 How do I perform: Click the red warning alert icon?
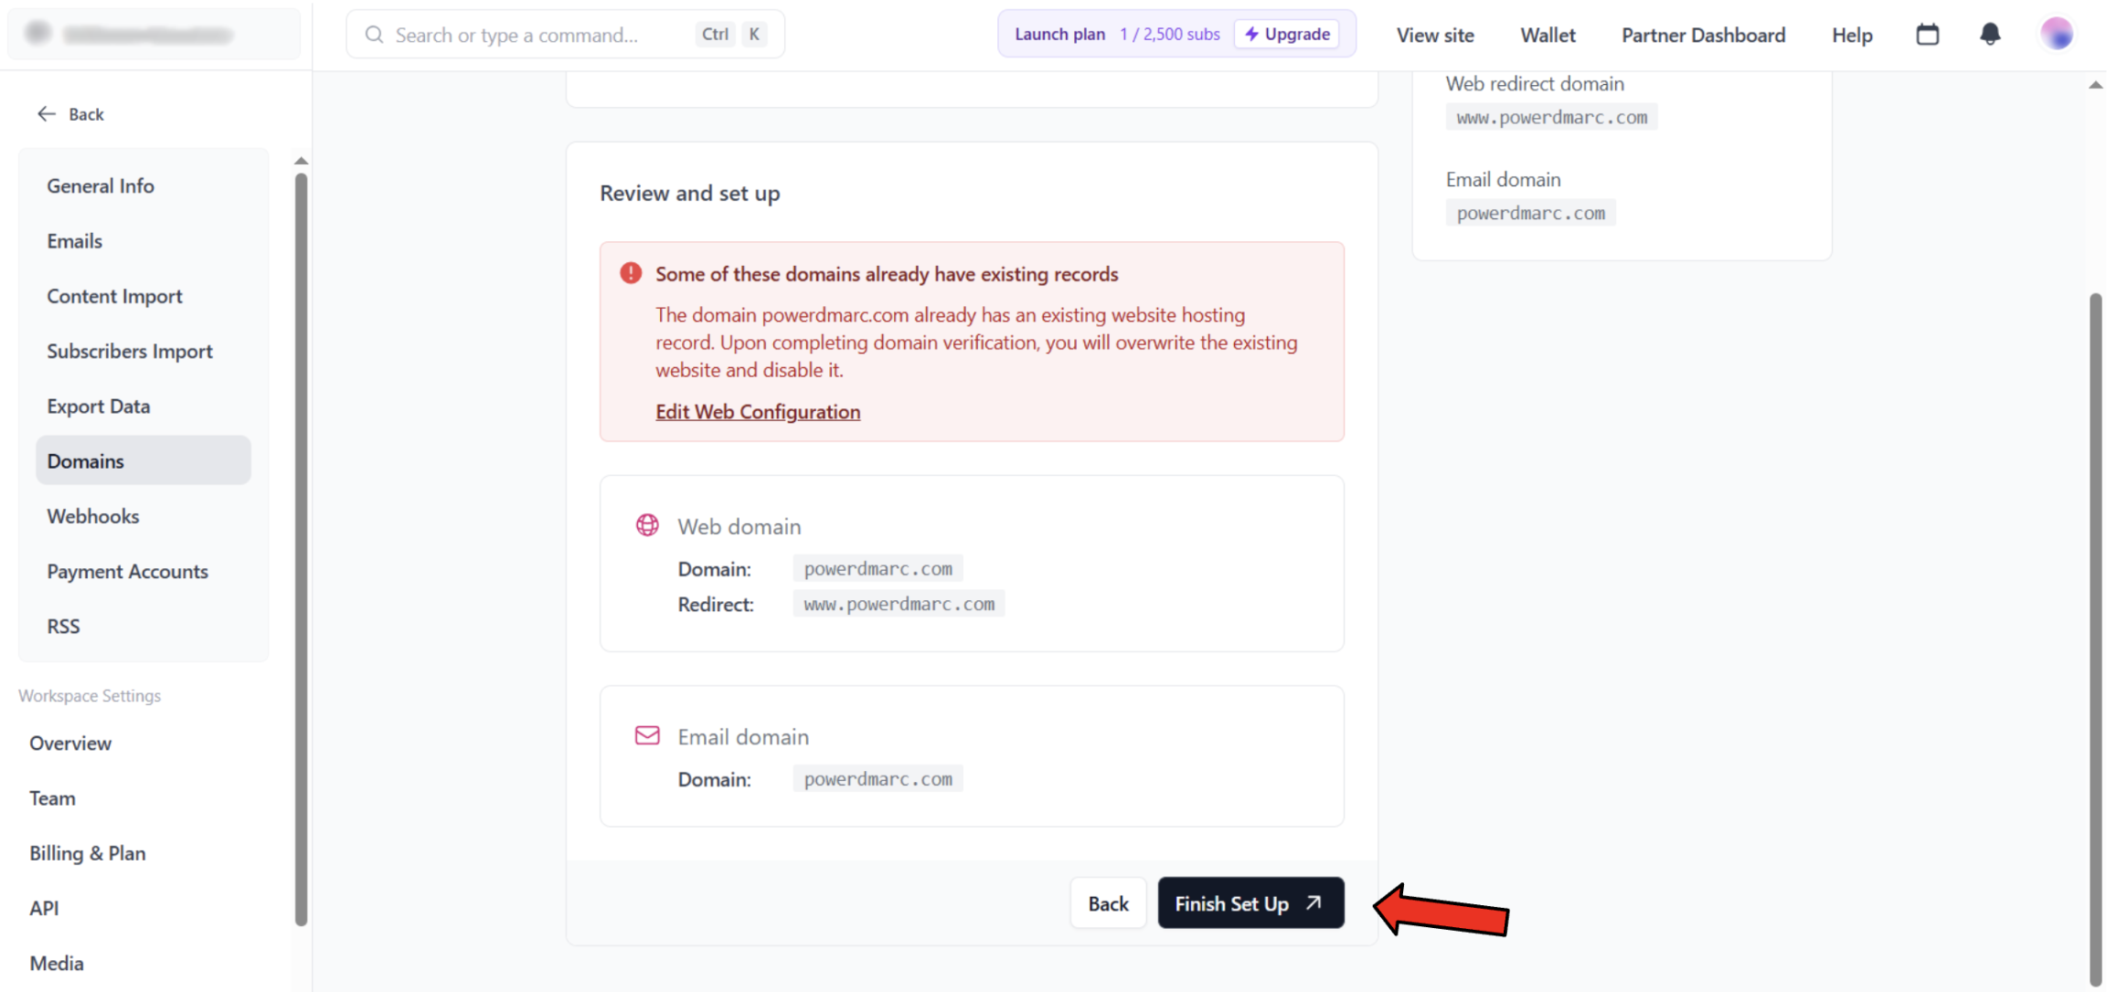click(631, 273)
